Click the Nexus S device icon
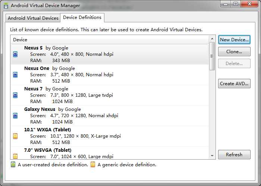This screenshot has width=261, height=186. pyautogui.click(x=15, y=54)
